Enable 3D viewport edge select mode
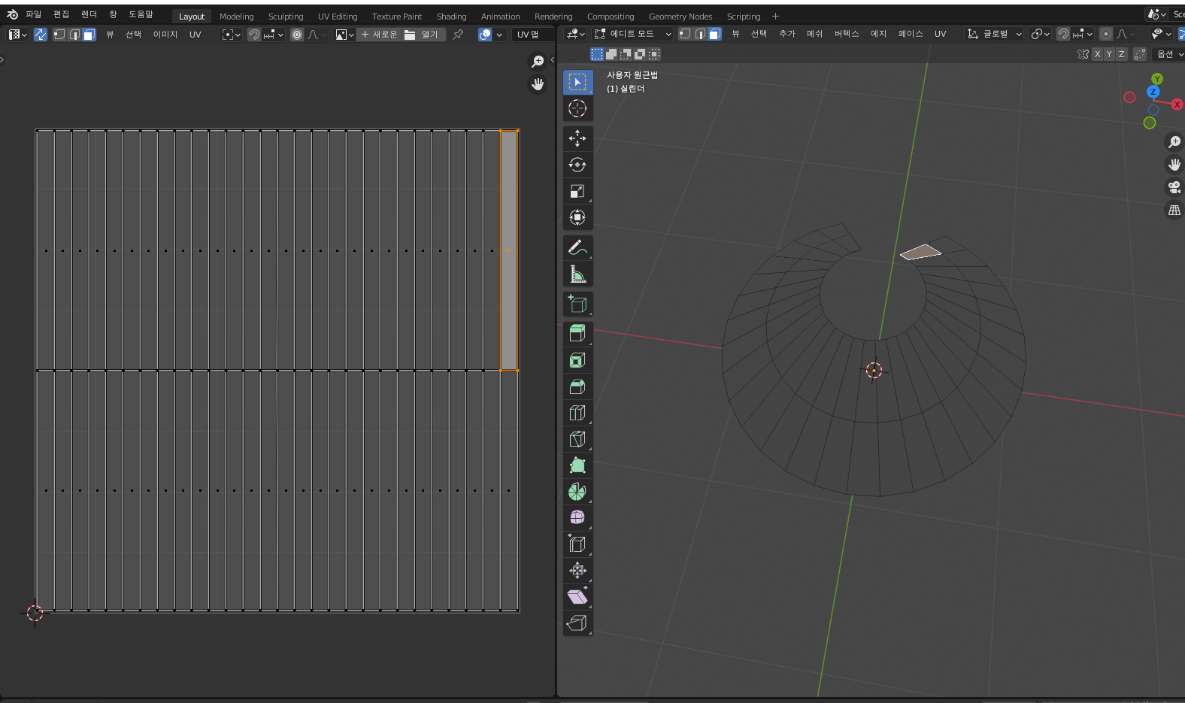 pos(700,34)
